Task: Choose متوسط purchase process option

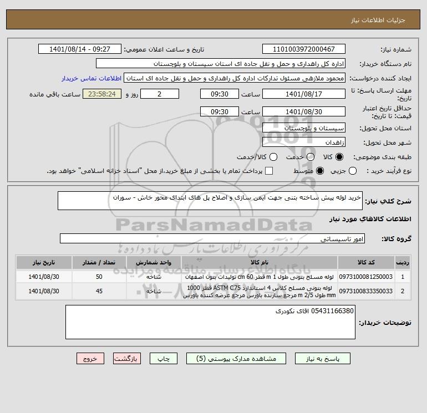Action: pyautogui.click(x=320, y=171)
